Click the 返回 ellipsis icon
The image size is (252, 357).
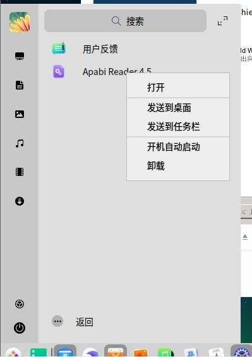(x=57, y=321)
